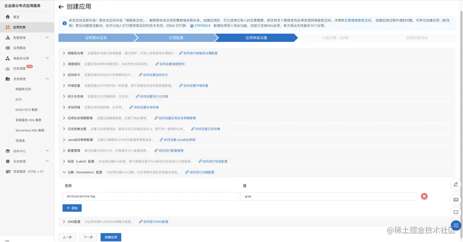Expand the 调度规则 section

(x=64, y=64)
